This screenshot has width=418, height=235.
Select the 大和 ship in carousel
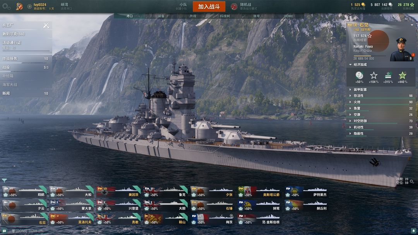click(x=71, y=192)
